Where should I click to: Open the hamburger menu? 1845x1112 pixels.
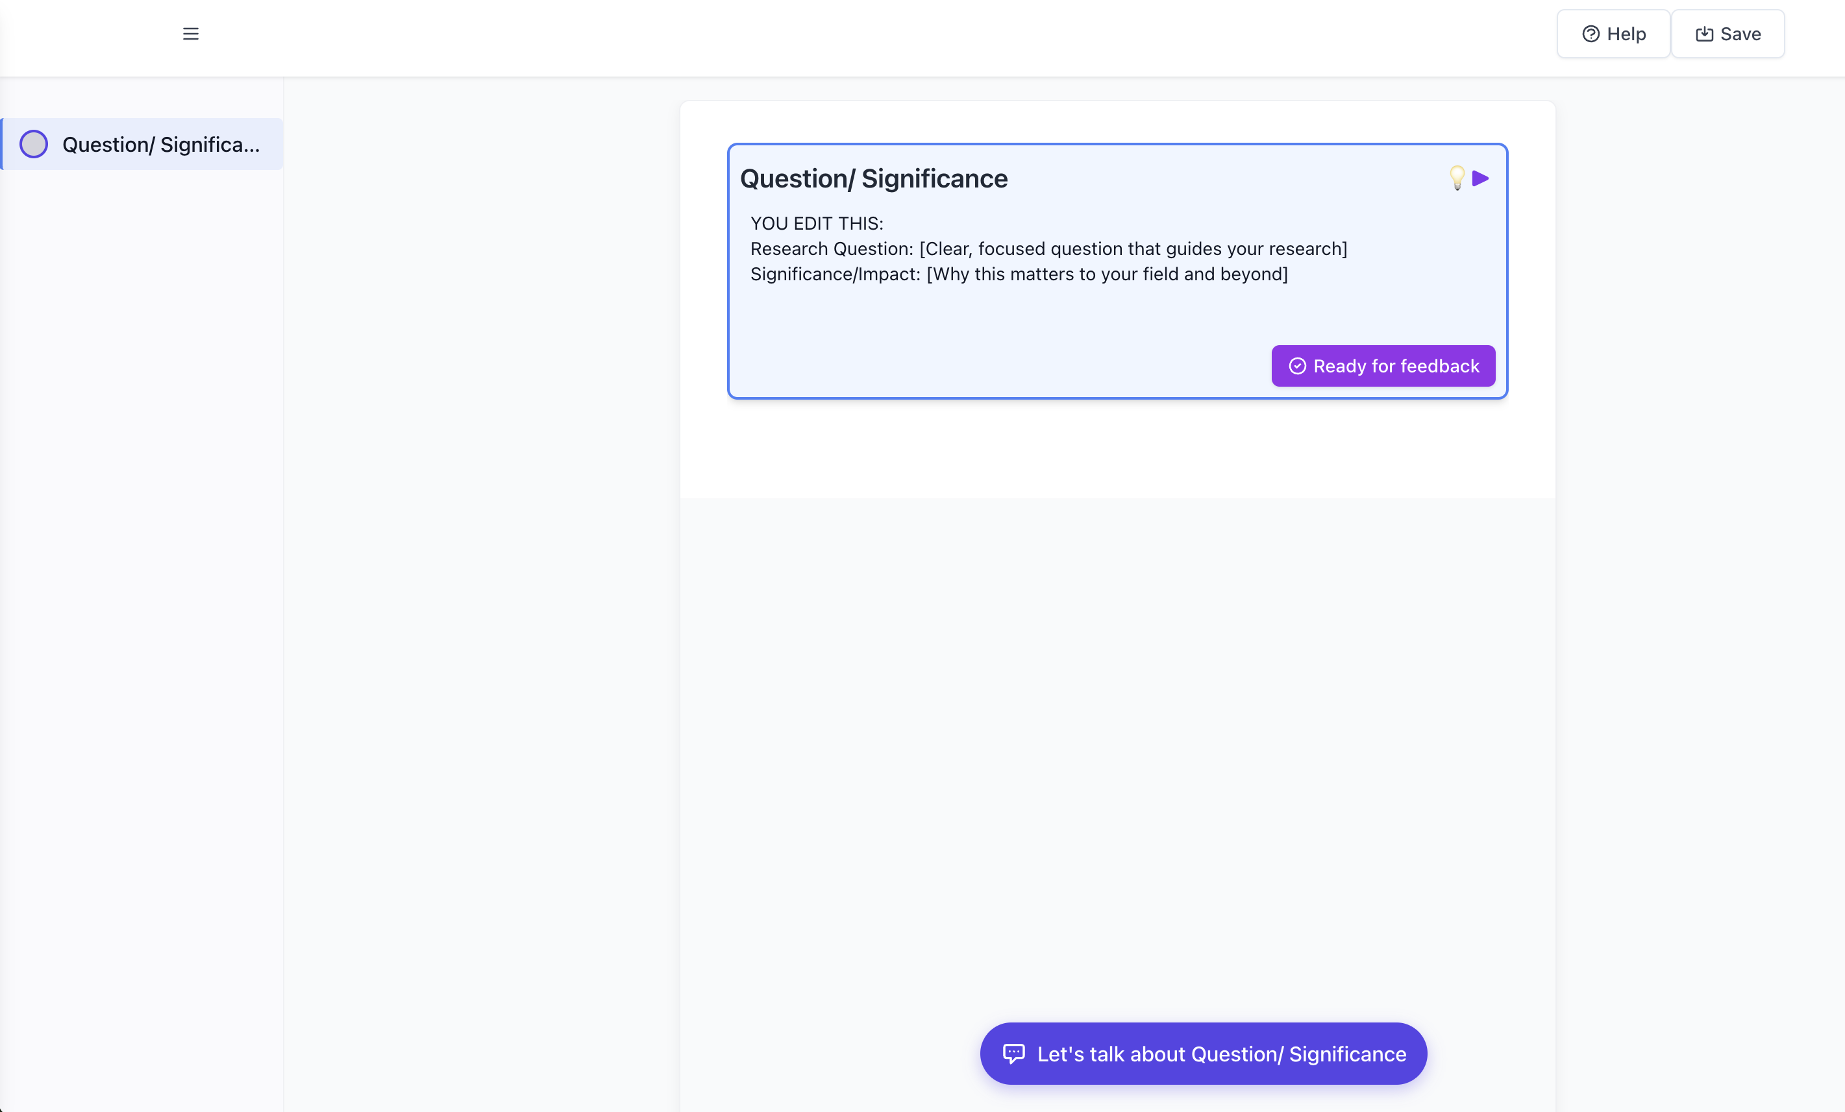[x=190, y=34]
